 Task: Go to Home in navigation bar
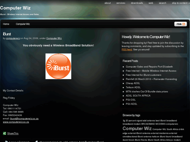[x=6, y=24]
